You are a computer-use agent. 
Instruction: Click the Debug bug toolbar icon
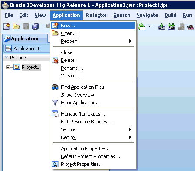(191, 27)
